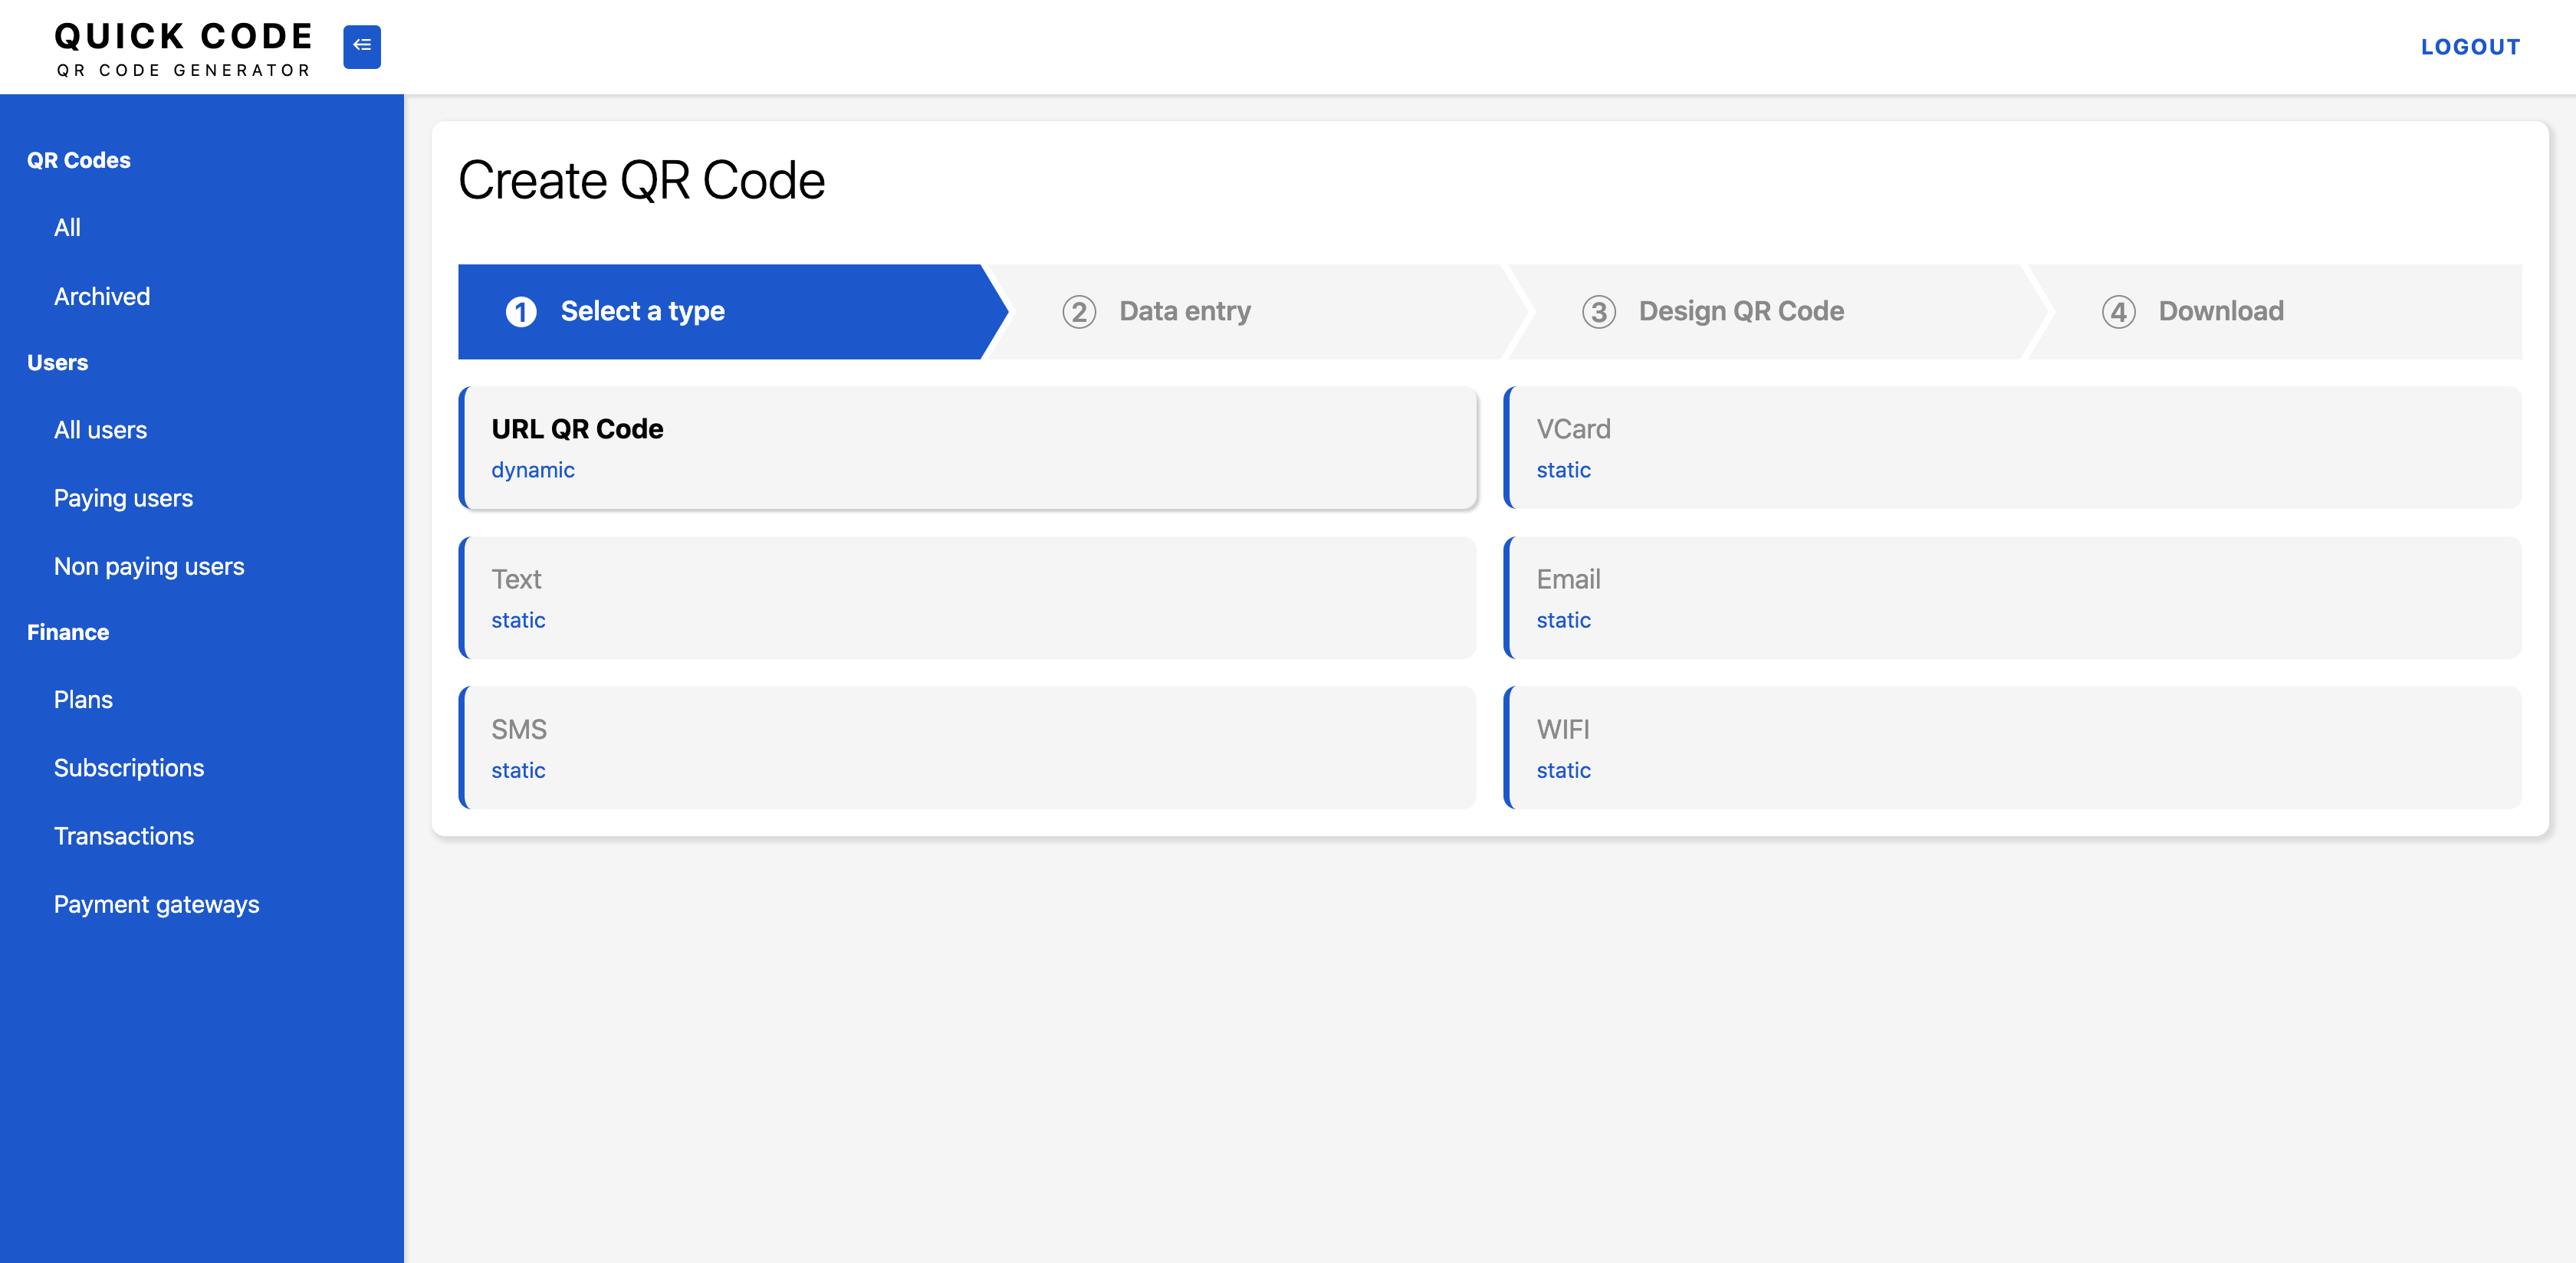Click the QR Codes sidebar heading

click(79, 160)
